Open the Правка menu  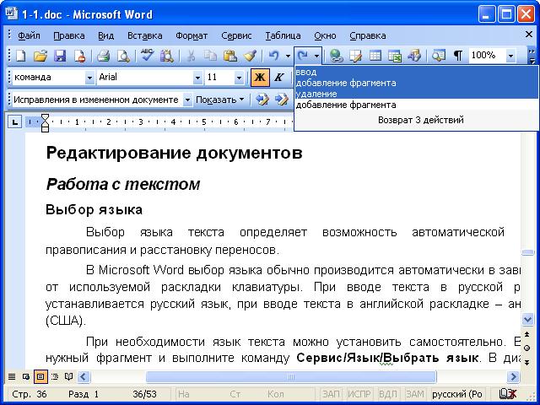69,35
